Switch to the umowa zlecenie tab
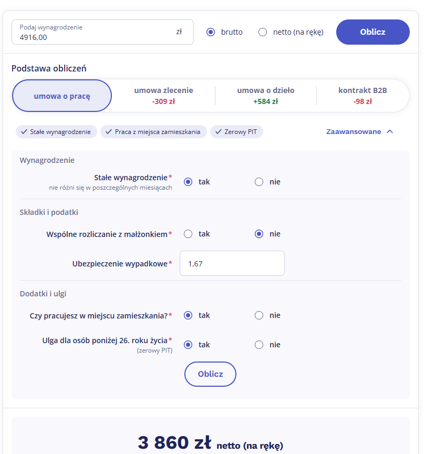The width and height of the screenshot is (425, 454). (163, 96)
